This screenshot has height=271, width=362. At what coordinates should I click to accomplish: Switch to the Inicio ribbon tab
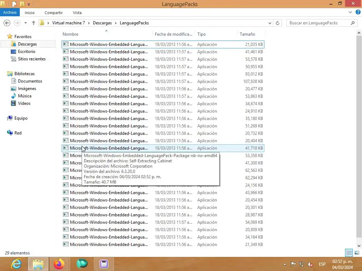(30, 13)
